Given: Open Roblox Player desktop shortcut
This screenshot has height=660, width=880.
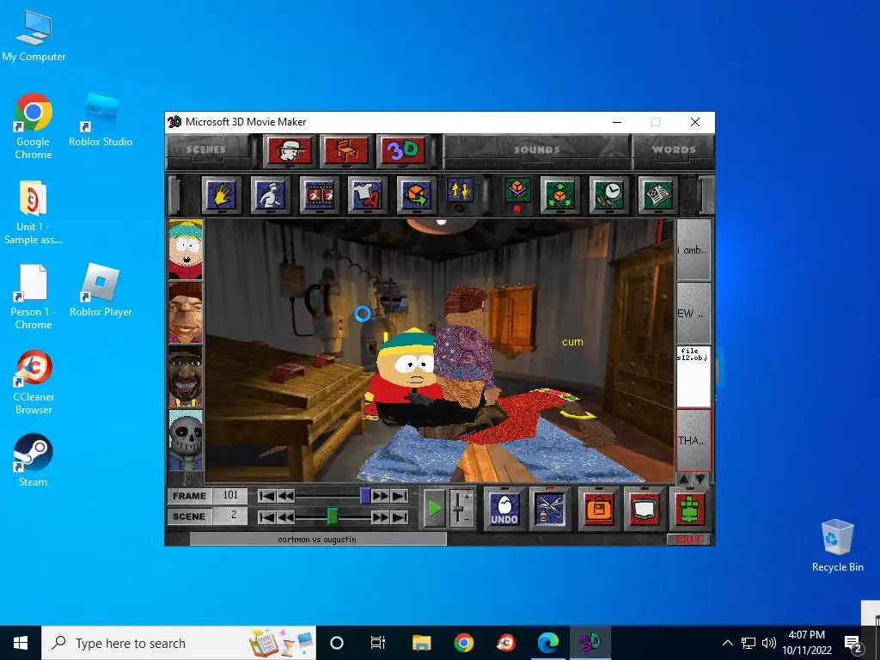Looking at the screenshot, I should click(x=101, y=290).
